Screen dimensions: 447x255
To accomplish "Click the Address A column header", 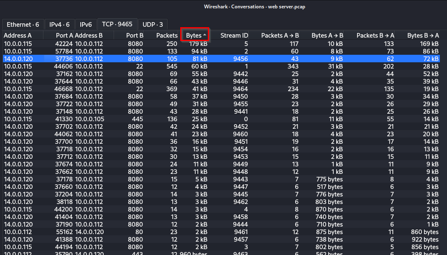I will pos(18,36).
